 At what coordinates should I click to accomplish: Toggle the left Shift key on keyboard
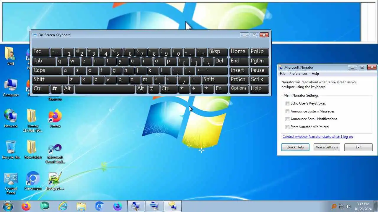50,80
